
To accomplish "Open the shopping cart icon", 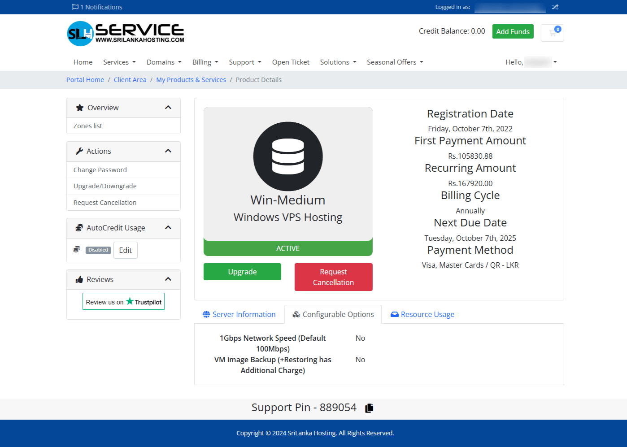I will pos(553,33).
